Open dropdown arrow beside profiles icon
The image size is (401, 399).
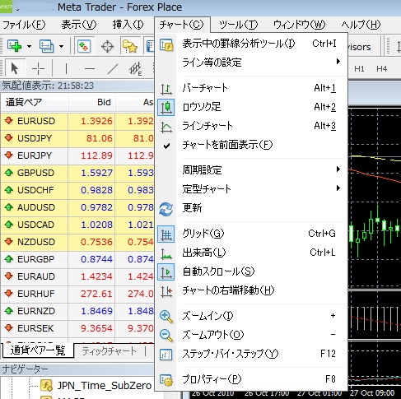(62, 46)
